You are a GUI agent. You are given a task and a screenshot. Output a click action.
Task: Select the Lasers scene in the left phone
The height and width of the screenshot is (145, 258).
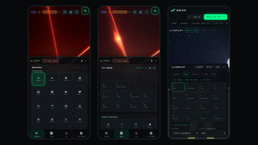click(x=38, y=79)
